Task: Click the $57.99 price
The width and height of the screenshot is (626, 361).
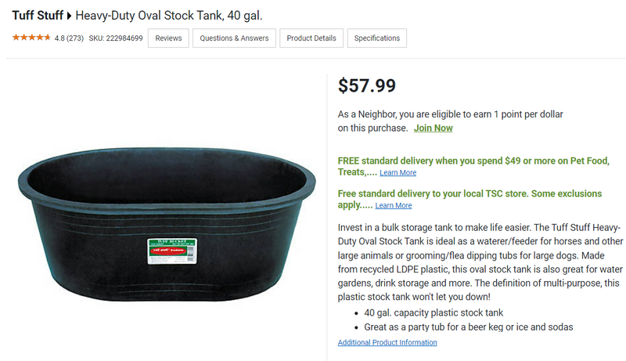Action: pos(366,85)
